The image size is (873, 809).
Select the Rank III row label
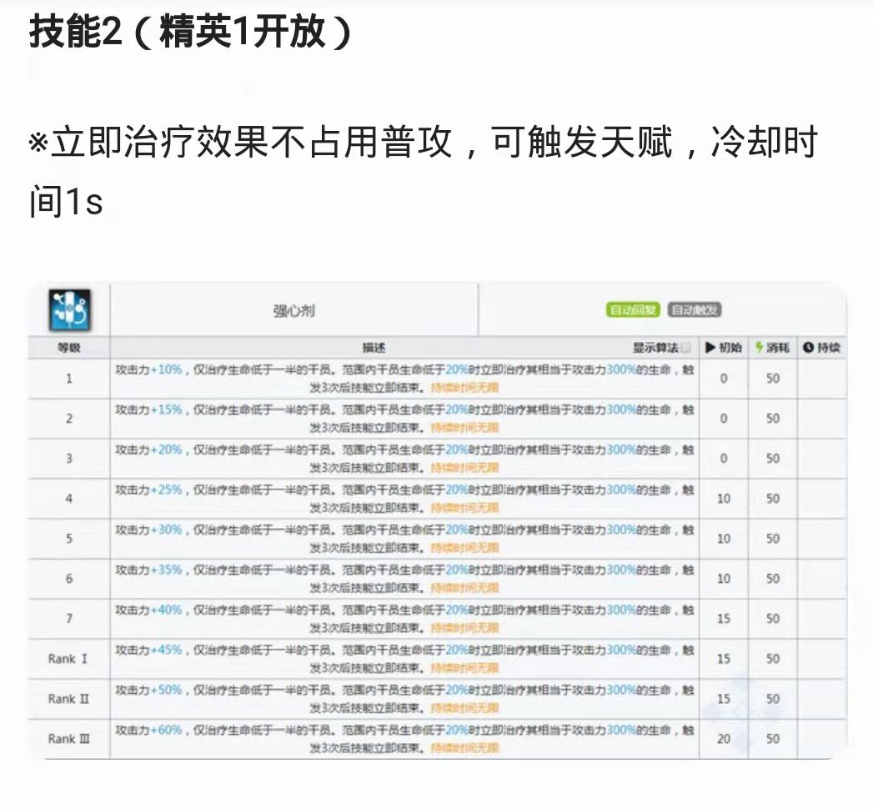(x=69, y=739)
